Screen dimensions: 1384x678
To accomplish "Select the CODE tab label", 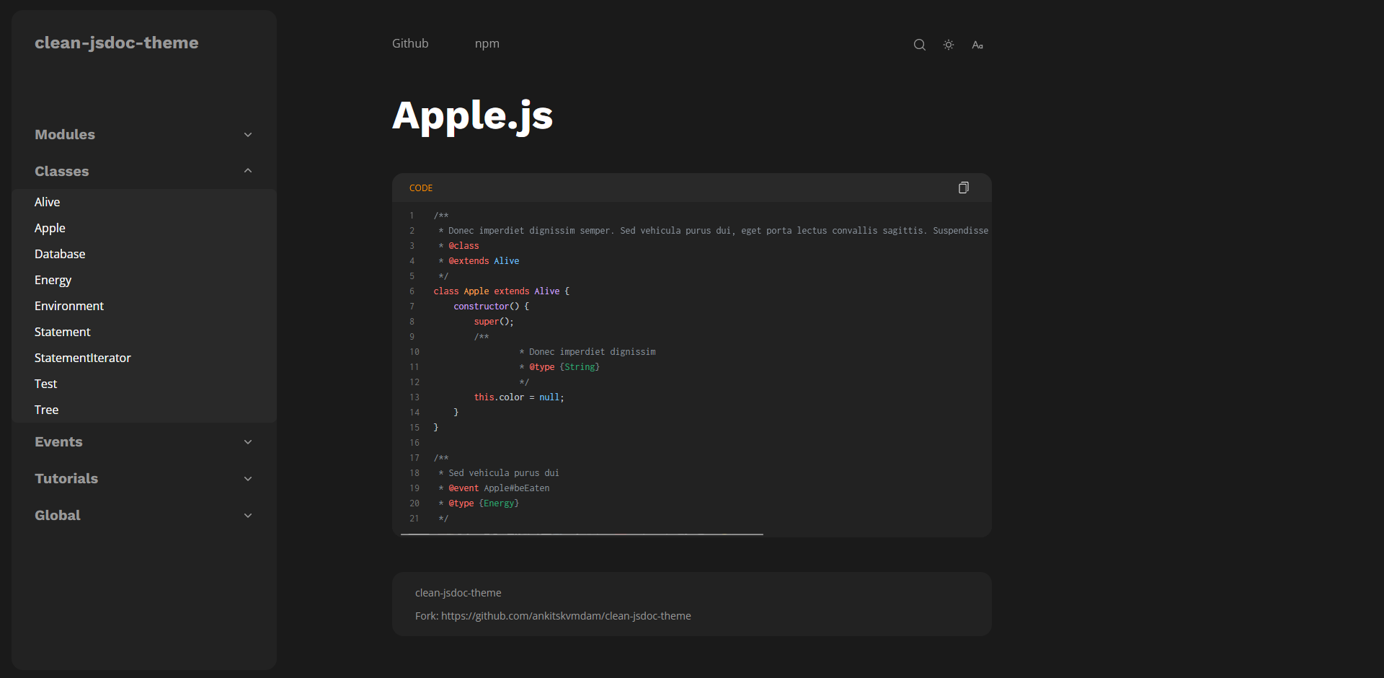I will [421, 188].
